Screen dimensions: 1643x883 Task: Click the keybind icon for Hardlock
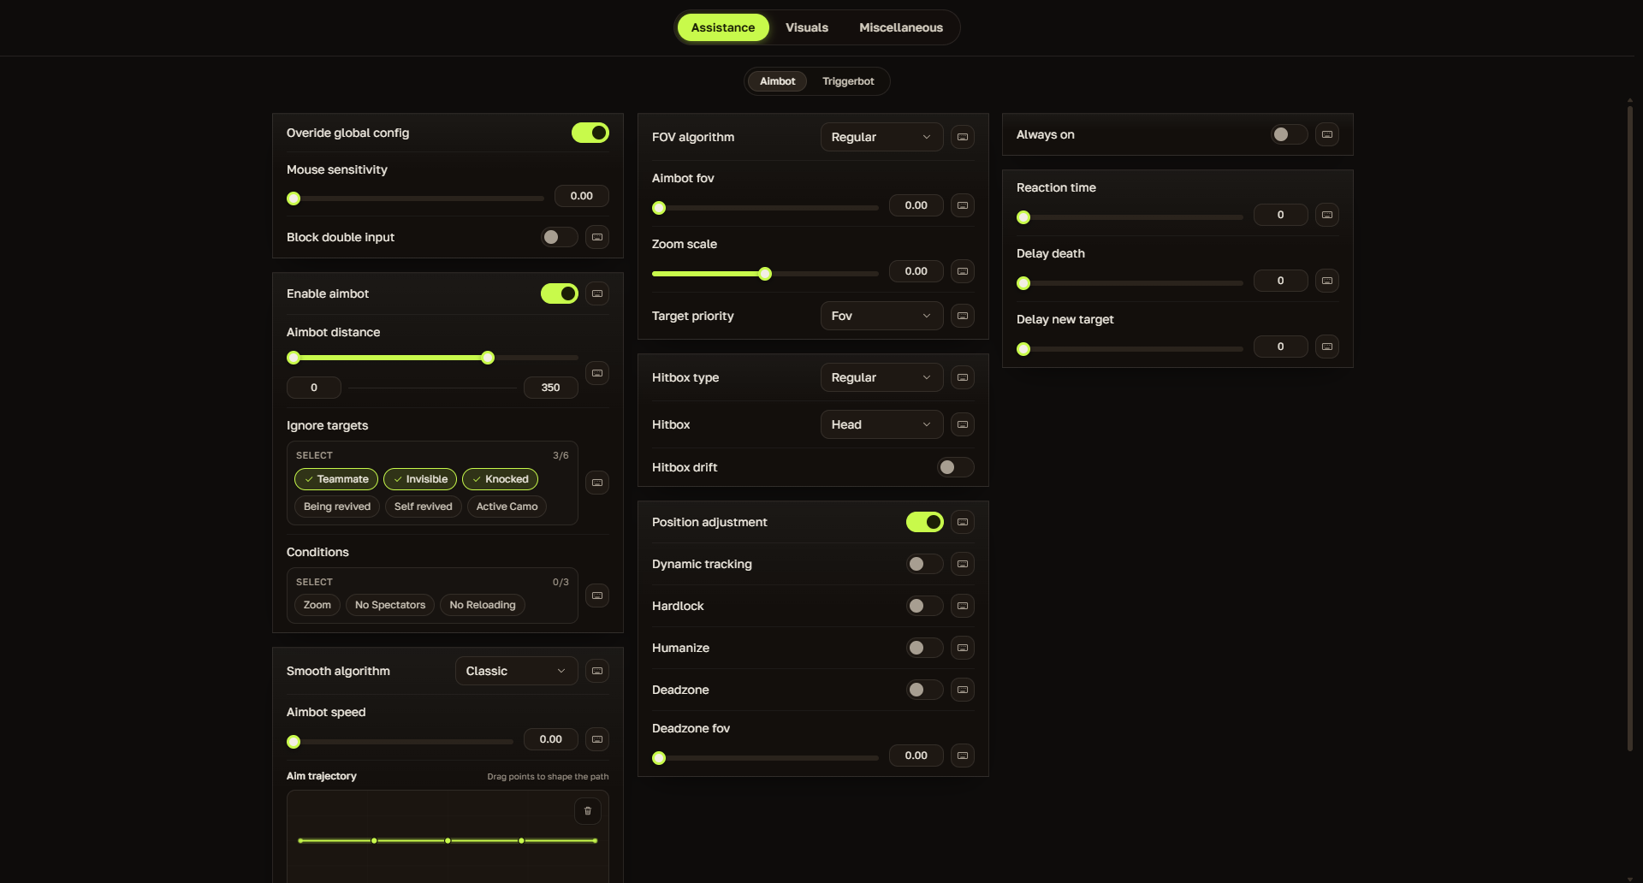pyautogui.click(x=963, y=606)
